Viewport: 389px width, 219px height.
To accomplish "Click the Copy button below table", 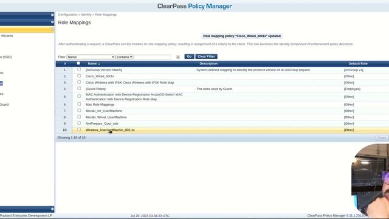I will pos(382,137).
